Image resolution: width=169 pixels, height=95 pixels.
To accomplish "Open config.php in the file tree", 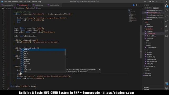I will tap(150, 27).
